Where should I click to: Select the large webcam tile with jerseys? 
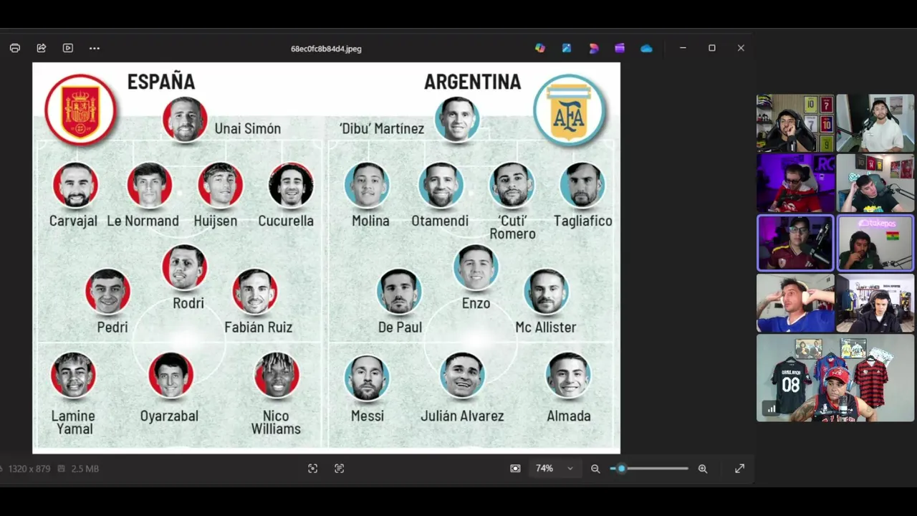[835, 378]
